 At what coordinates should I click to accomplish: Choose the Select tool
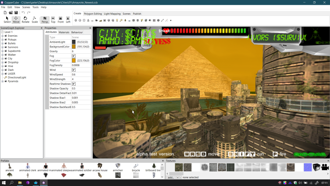coord(7,20)
